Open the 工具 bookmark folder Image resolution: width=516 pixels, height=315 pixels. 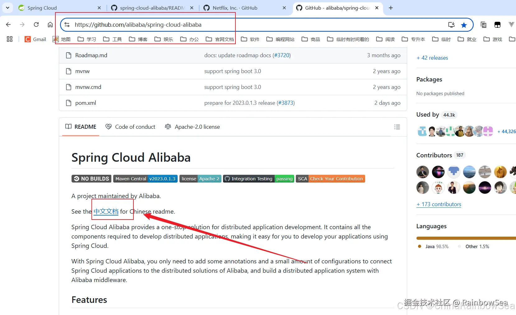coord(112,39)
